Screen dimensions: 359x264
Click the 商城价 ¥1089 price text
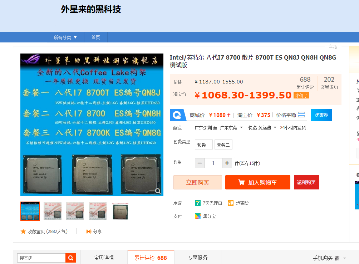[x=210, y=115]
